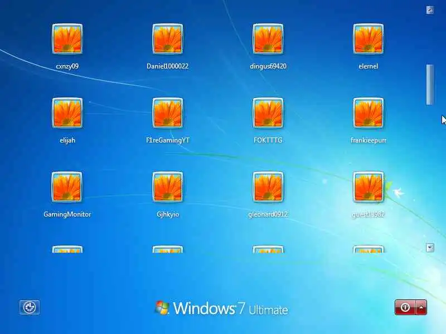446x334 pixels.
Task: Click the scrollbar up arrow of user list
Action: (x=430, y=10)
